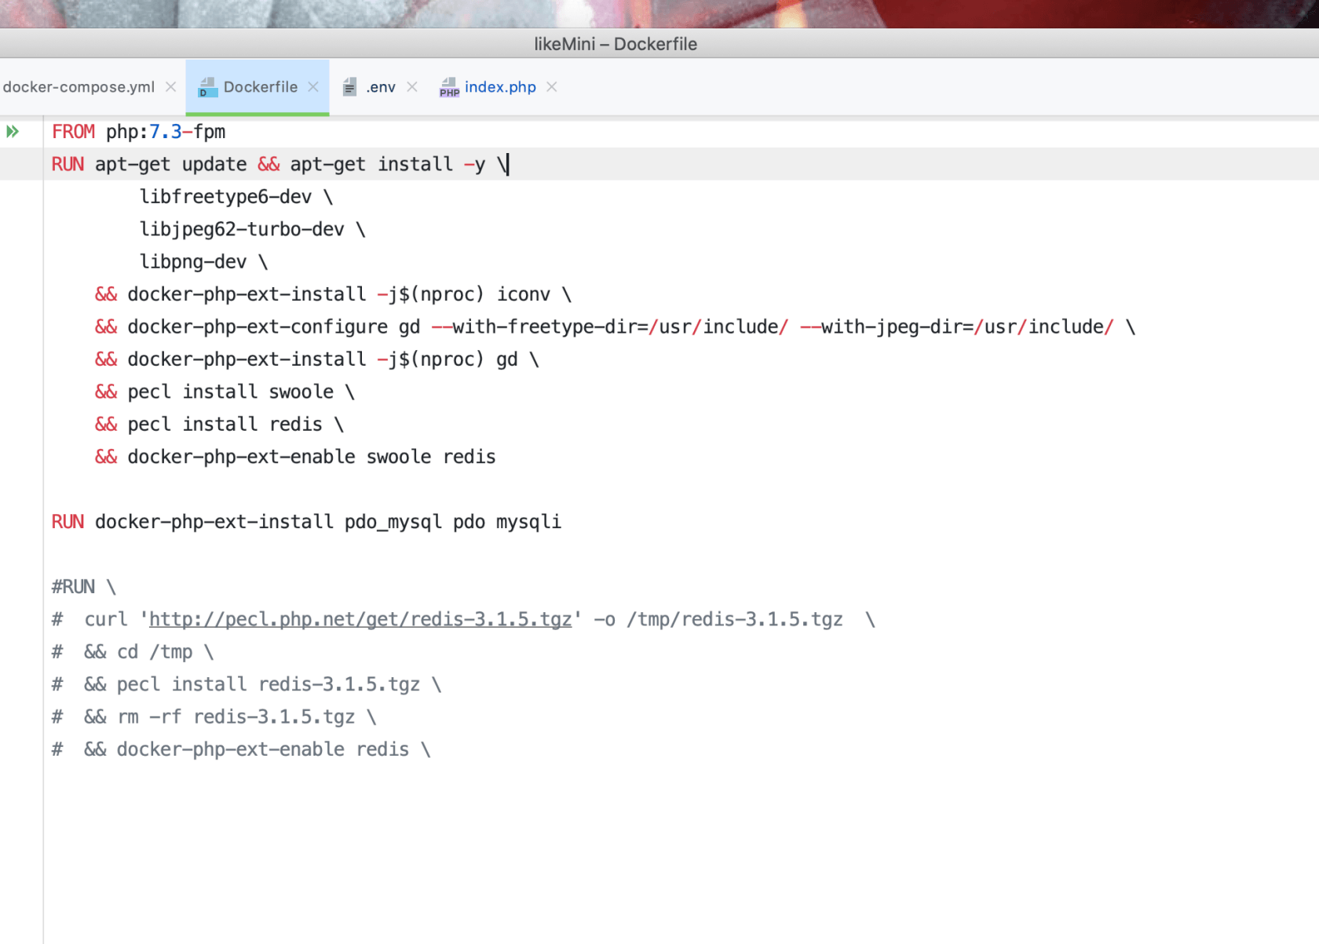Viewport: 1319px width, 944px height.
Task: Click on 'libjpeg62-turbo-dev' line
Action: pos(253,229)
